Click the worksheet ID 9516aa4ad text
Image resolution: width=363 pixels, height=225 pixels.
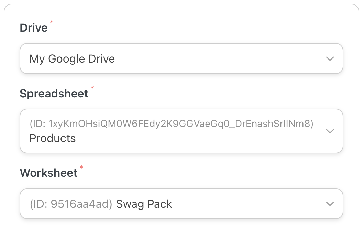tap(71, 204)
